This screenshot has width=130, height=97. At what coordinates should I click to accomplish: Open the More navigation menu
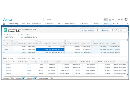[x=115, y=24]
